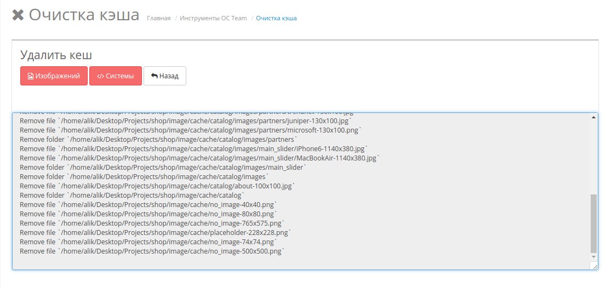Click the log line for MacBookAir-1140x380.jpg
The image size is (606, 287).
pos(200,158)
